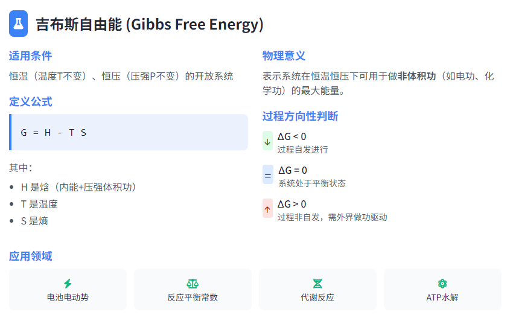Open the 反应平衡常数 application card

193,289
